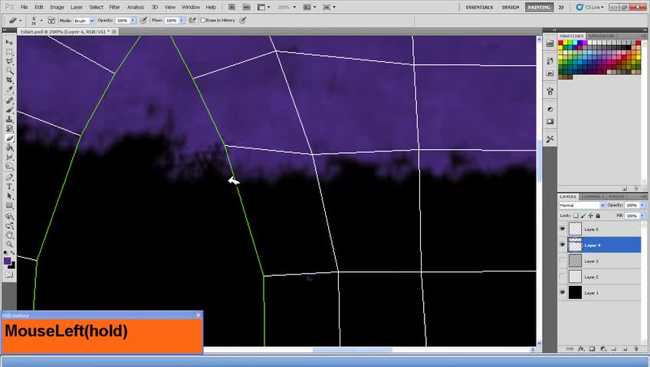The image size is (650, 367).
Task: Select the Dodge tool
Action: coord(9,167)
